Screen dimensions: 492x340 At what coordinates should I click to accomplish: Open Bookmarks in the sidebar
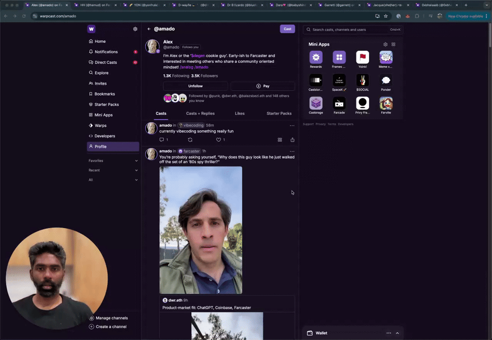(113, 94)
